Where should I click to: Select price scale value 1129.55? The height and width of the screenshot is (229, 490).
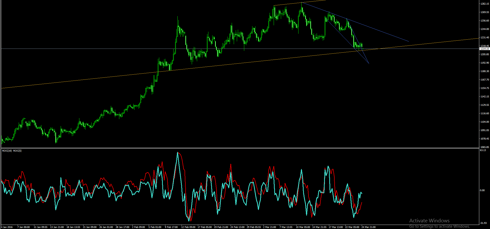pos(485,105)
